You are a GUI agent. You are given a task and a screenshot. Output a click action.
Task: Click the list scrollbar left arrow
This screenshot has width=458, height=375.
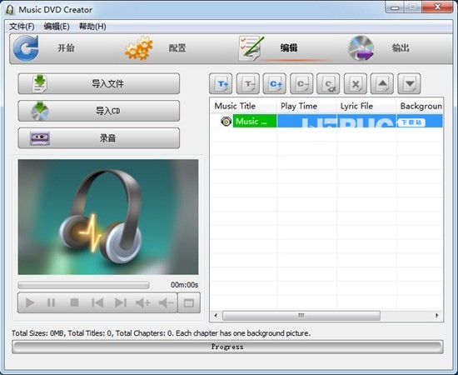[x=216, y=316]
